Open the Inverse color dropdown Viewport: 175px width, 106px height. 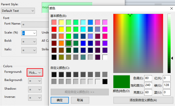pyautogui.click(x=35, y=98)
